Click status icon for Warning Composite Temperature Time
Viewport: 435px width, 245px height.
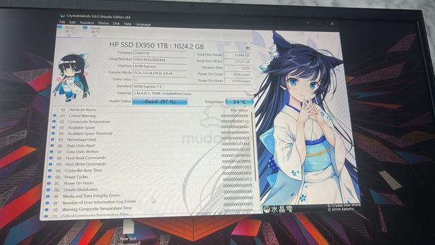coord(46,210)
